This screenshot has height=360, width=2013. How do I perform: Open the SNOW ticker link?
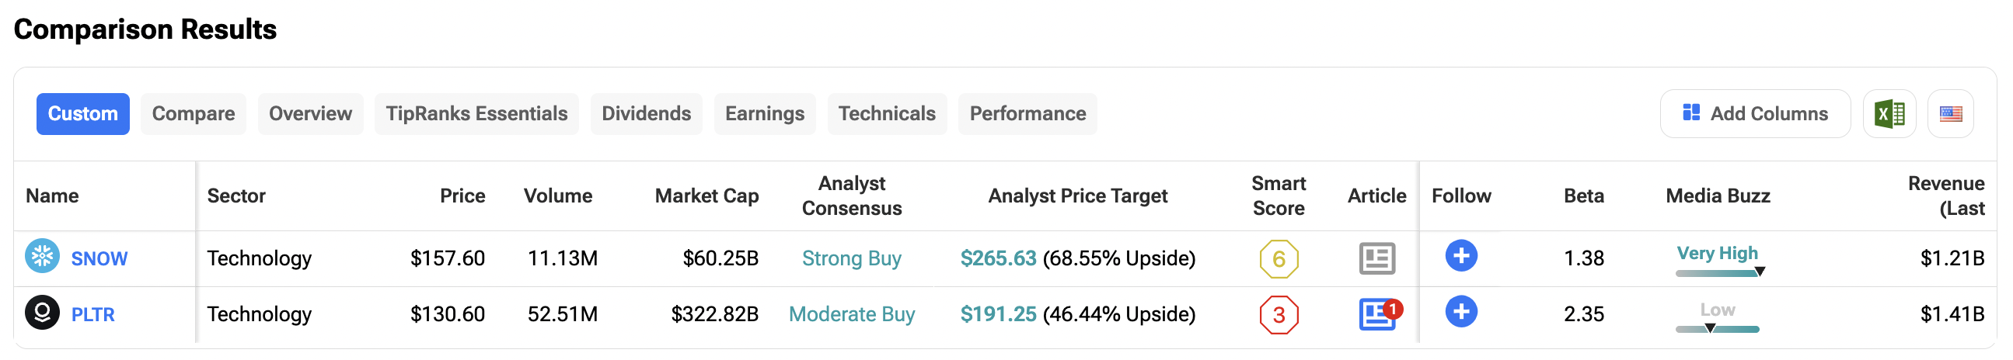[x=99, y=258]
